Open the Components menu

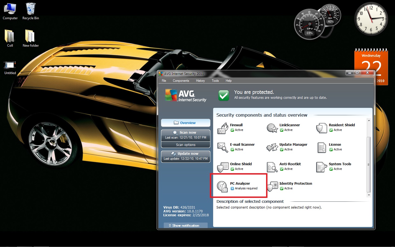pos(181,81)
